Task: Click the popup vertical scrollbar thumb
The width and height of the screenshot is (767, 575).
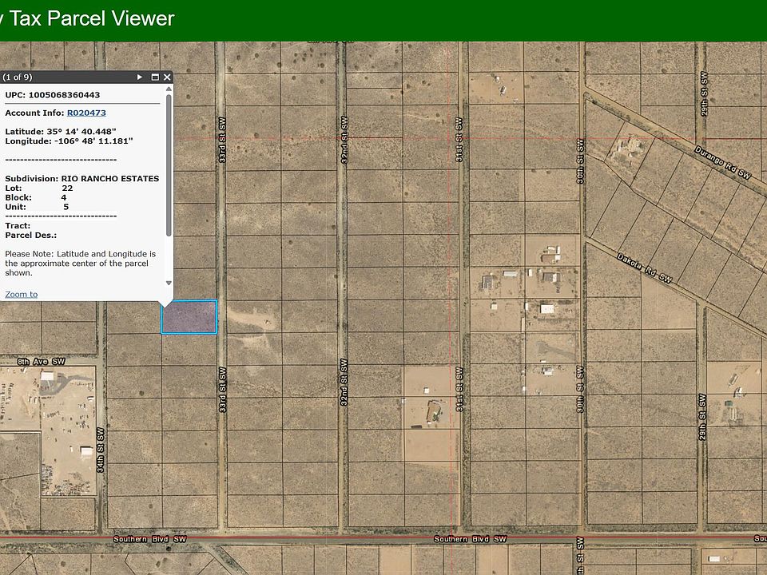Action: click(169, 165)
